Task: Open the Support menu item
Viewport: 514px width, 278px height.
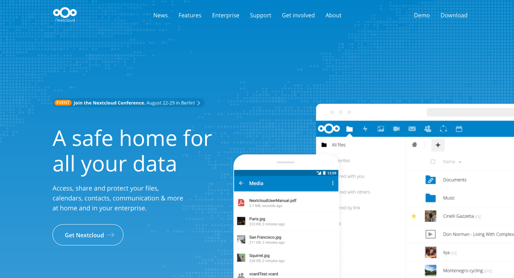Action: (260, 15)
